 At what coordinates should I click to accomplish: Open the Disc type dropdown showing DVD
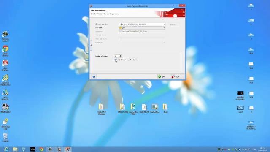[x=142, y=28]
